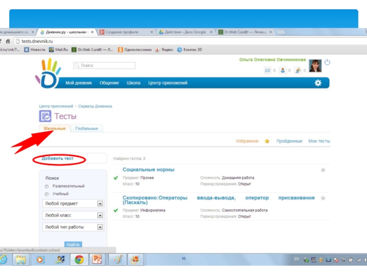The image size is (367, 275).
Task: Open the Школа menu
Action: tap(133, 83)
